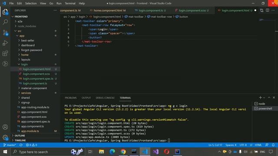The height and width of the screenshot is (156, 278).
Task: Open the View menu
Action: (x=43, y=3)
